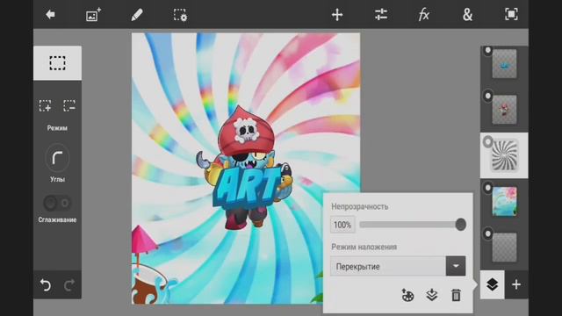Click the Режим наложения label

(x=364, y=247)
